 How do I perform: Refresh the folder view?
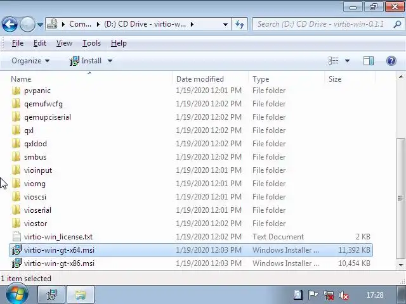(240, 25)
